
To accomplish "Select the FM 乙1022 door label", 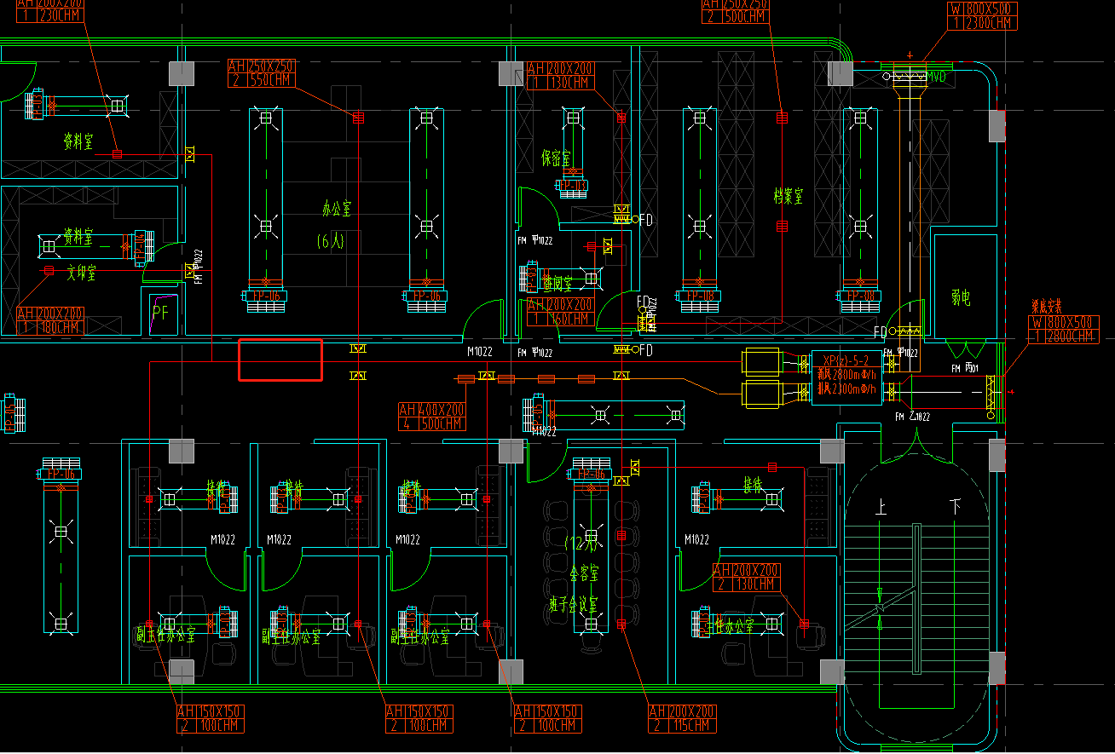I will click(912, 417).
